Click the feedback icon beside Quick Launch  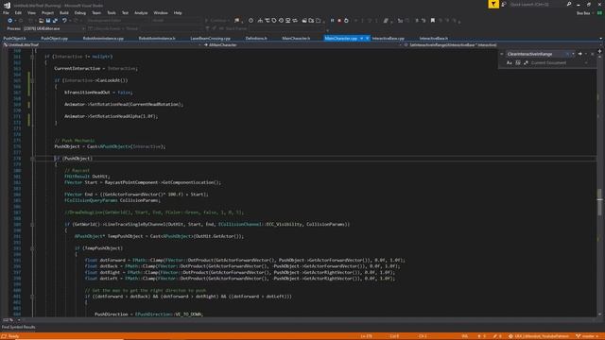tap(504, 4)
